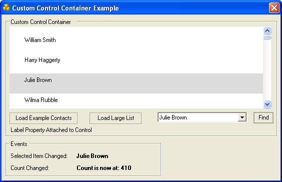Select William Smith in the contact list
The width and height of the screenshot is (282, 182).
pyautogui.click(x=136, y=40)
